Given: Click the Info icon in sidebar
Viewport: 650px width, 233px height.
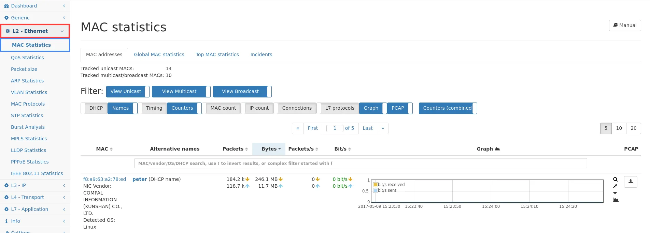Looking at the screenshot, I should click(6, 221).
